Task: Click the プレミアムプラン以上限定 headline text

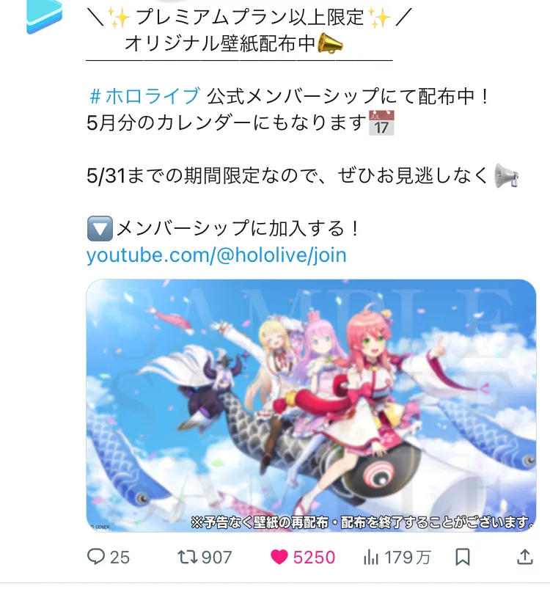Action: [x=249, y=17]
